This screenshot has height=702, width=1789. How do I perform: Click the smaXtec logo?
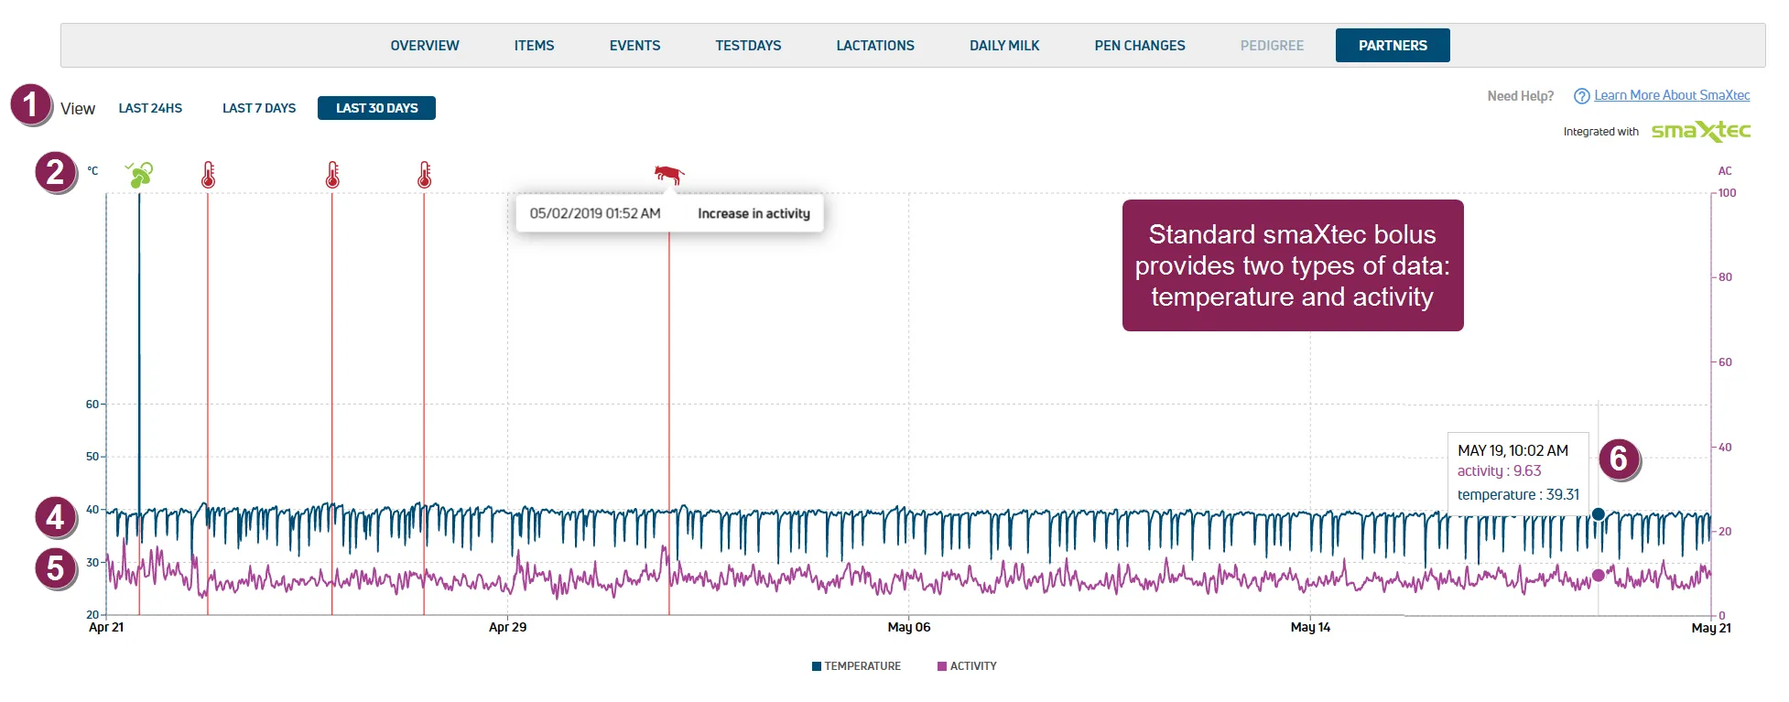click(x=1701, y=132)
